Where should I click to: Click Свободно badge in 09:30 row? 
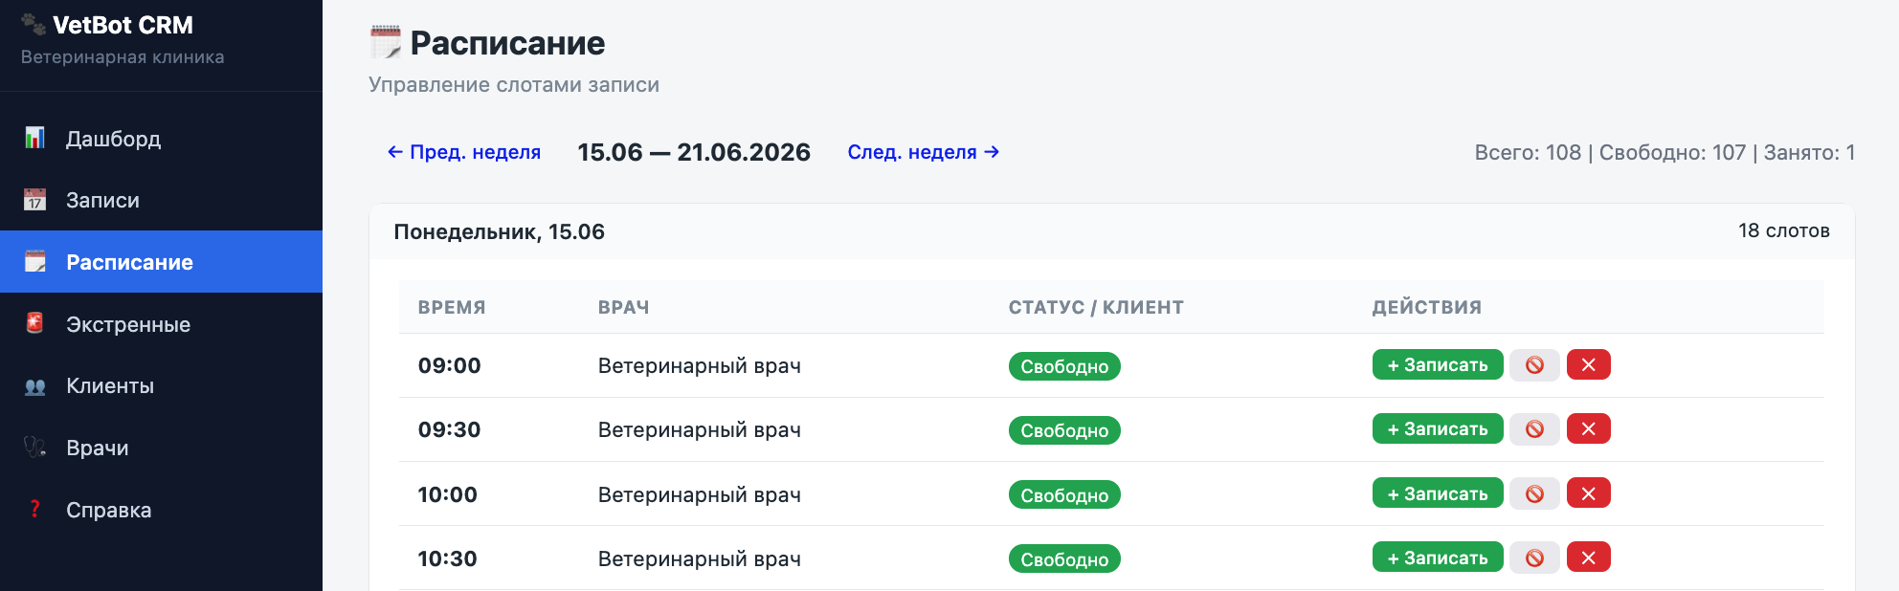point(1064,430)
